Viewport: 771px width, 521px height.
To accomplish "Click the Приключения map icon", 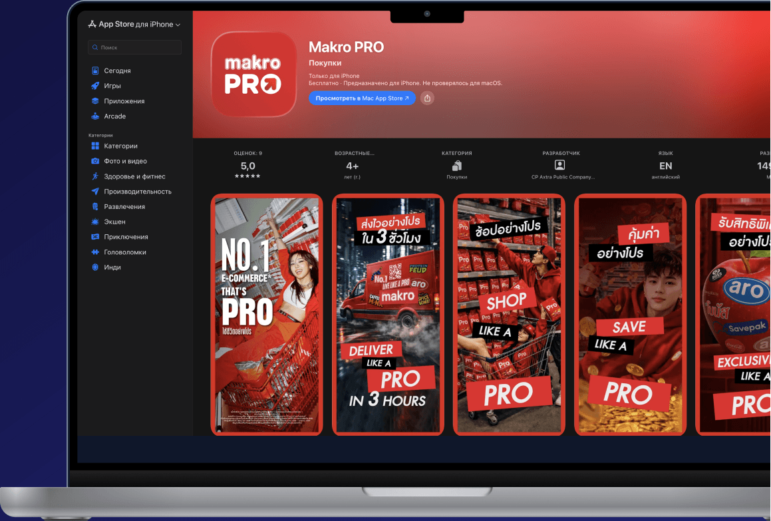I will pyautogui.click(x=95, y=237).
